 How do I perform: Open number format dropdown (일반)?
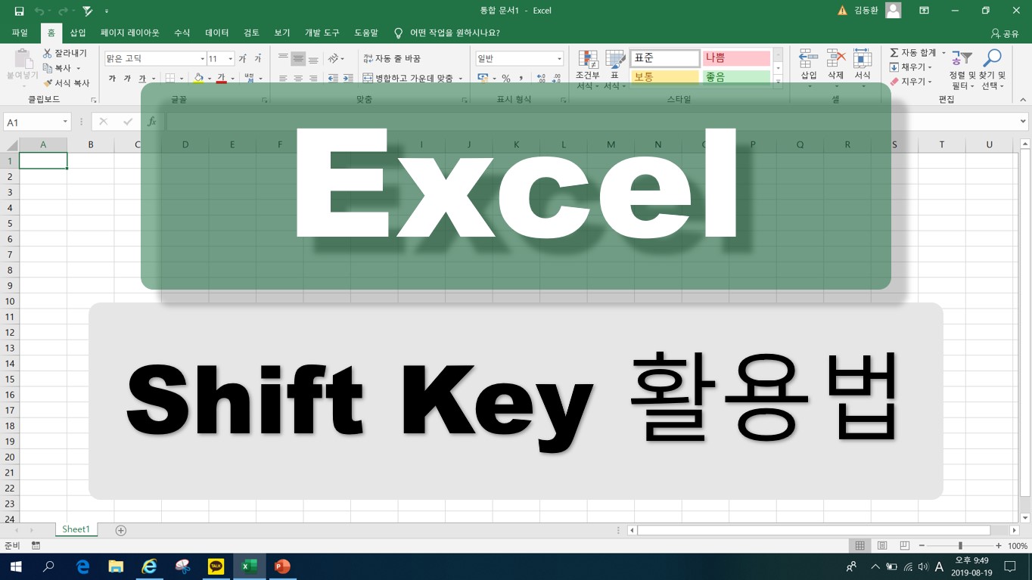[559, 58]
